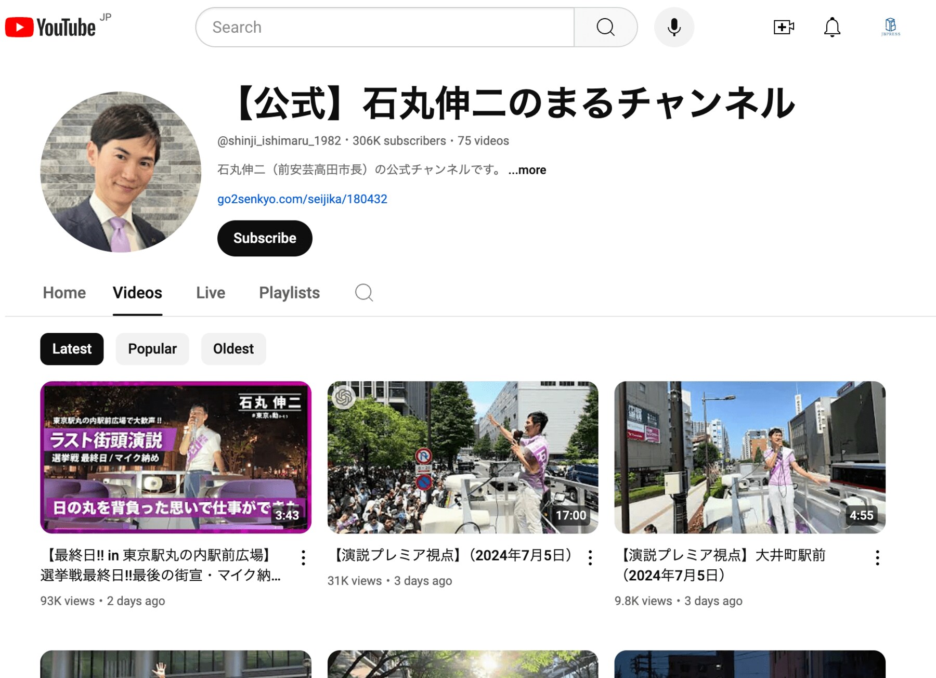Click inside the Search input field

coord(385,27)
